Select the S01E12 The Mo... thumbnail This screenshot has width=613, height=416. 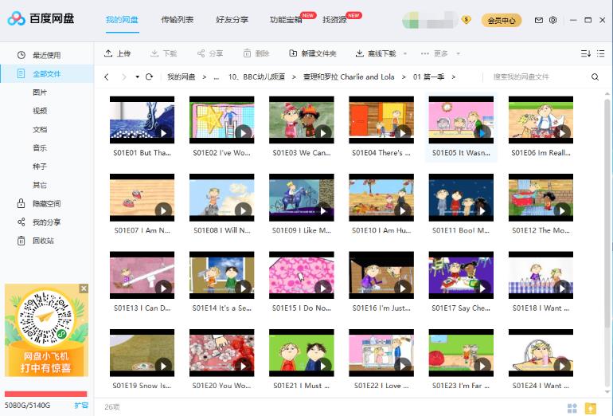pos(541,197)
